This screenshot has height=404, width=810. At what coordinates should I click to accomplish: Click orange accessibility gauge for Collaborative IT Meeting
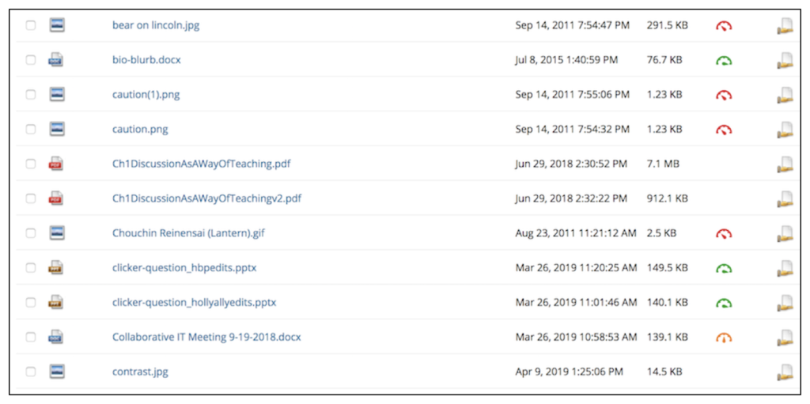[724, 338]
